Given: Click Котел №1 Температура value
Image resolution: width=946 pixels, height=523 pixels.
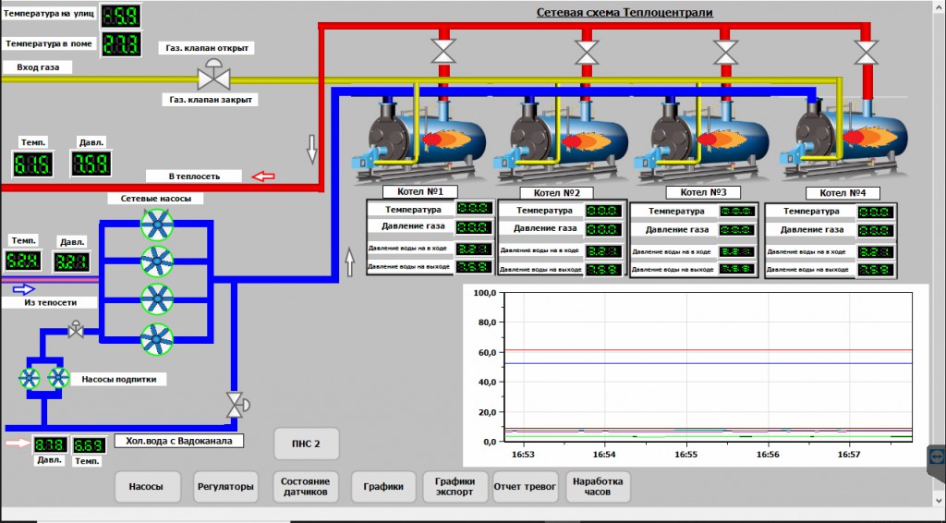Looking at the screenshot, I should click(475, 209).
